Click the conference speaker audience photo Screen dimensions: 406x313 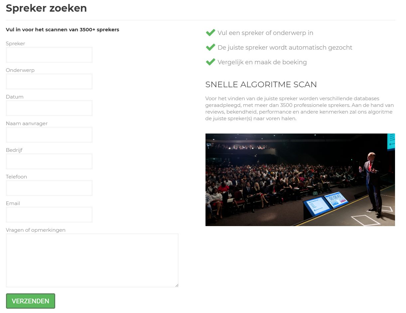300,180
